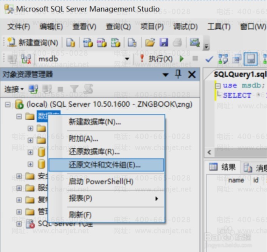Click the 新建查询(N) toolbar button
The height and width of the screenshot is (252, 267).
(x=33, y=42)
